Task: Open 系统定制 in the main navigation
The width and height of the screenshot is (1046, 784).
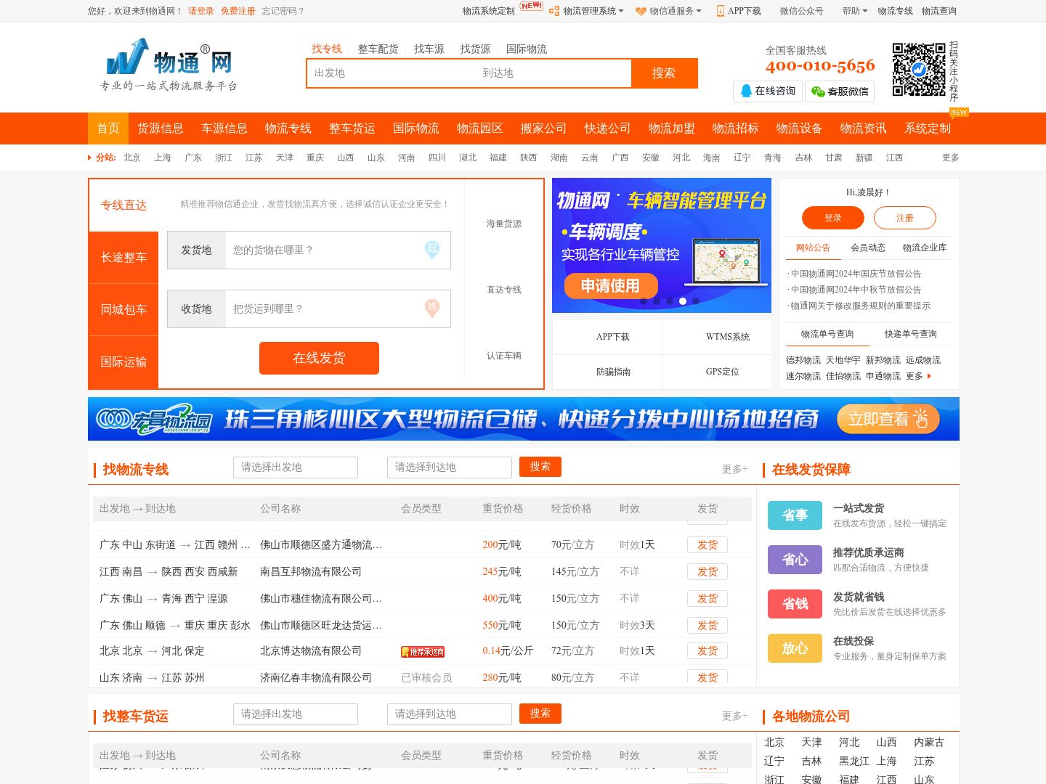Action: tap(928, 128)
